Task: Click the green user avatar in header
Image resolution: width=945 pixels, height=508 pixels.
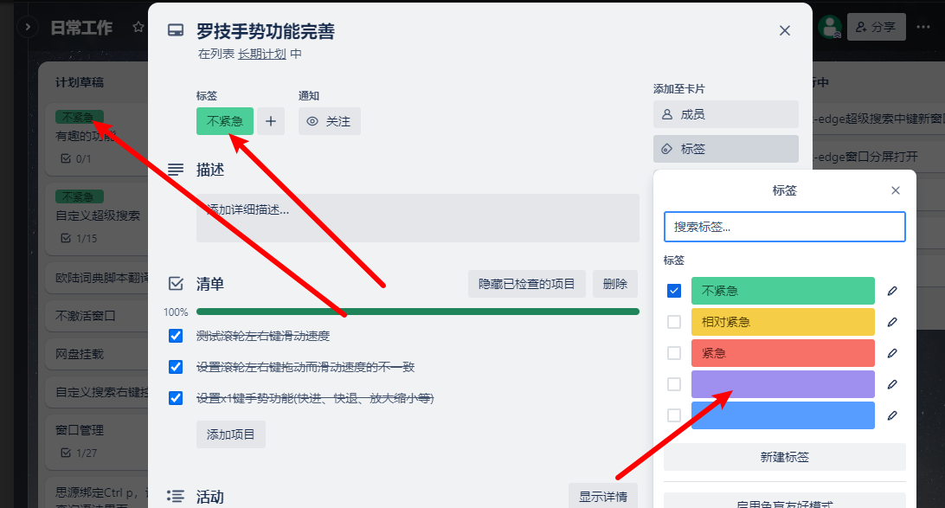Action: point(830,27)
